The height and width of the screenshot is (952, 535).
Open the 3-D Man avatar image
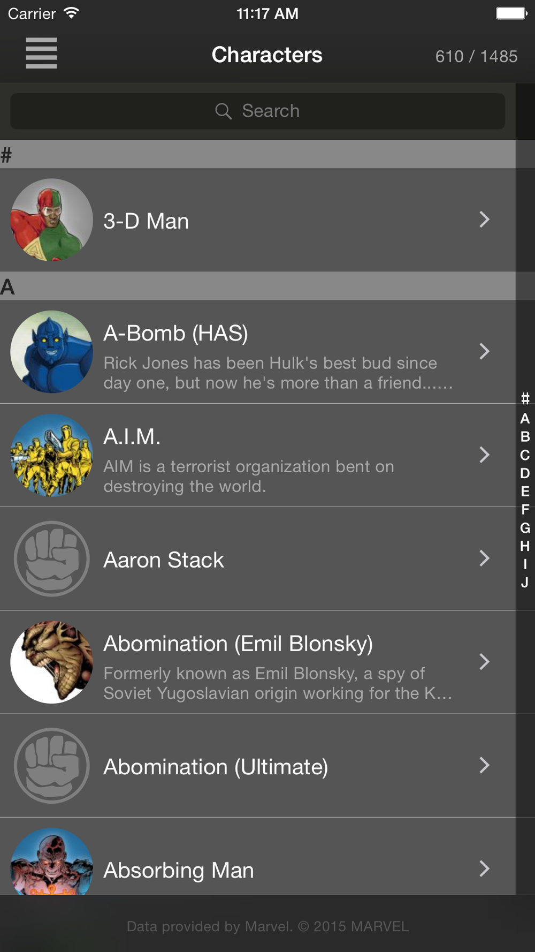click(51, 220)
